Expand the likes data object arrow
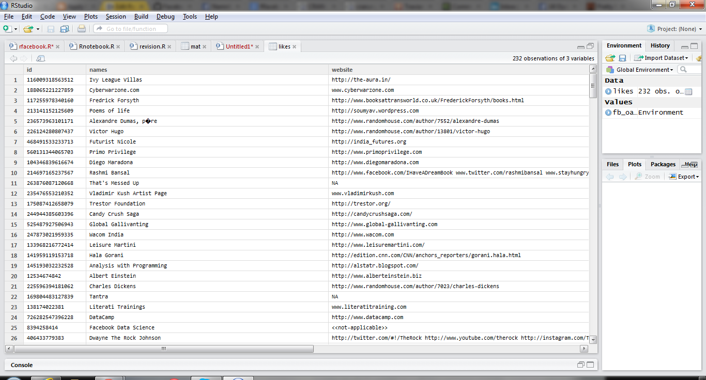 click(608, 91)
